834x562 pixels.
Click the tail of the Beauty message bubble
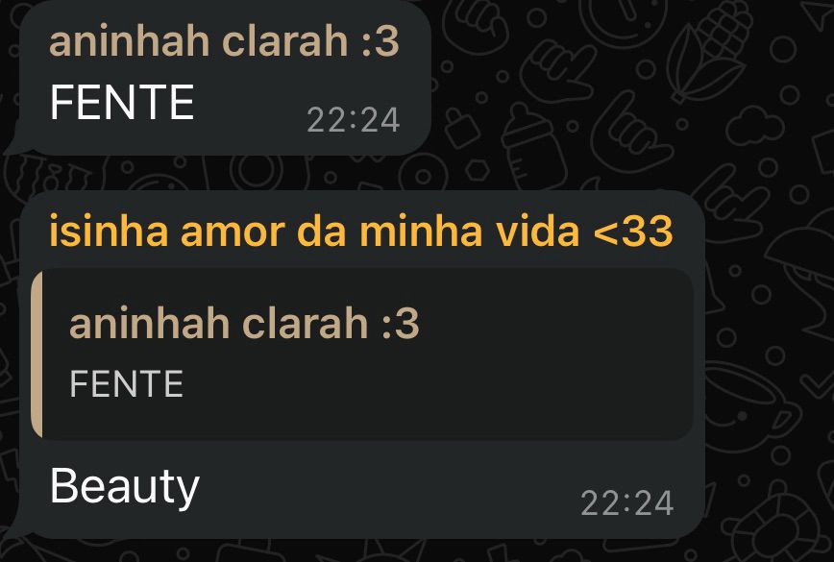click(x=12, y=525)
